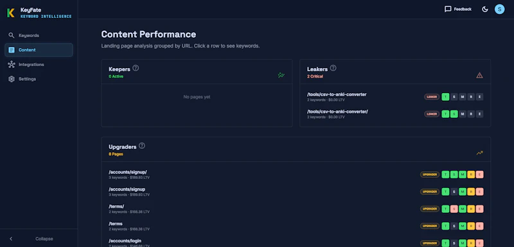The height and width of the screenshot is (247, 514).
Task: Click the Keepers chart trend icon
Action: pyautogui.click(x=281, y=75)
